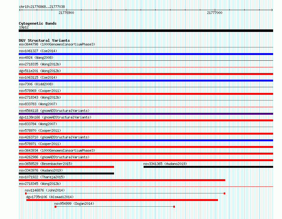Viewport: 282px width, 219px height.
Task: Click the 21777000 ruler position label
Action: point(215,13)
